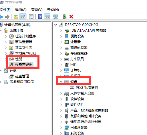
Task: Open the 查看(V) menu
Action: point(37,10)
